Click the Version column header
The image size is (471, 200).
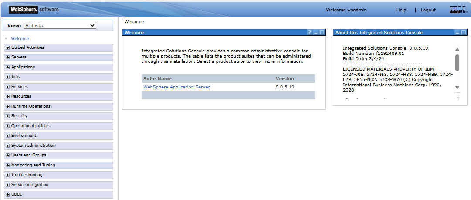(285, 79)
